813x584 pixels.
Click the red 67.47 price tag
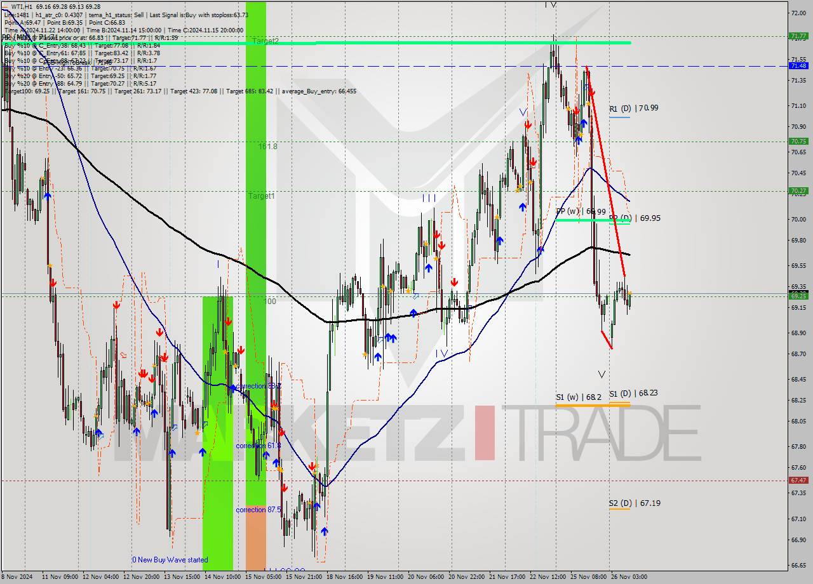pyautogui.click(x=798, y=481)
